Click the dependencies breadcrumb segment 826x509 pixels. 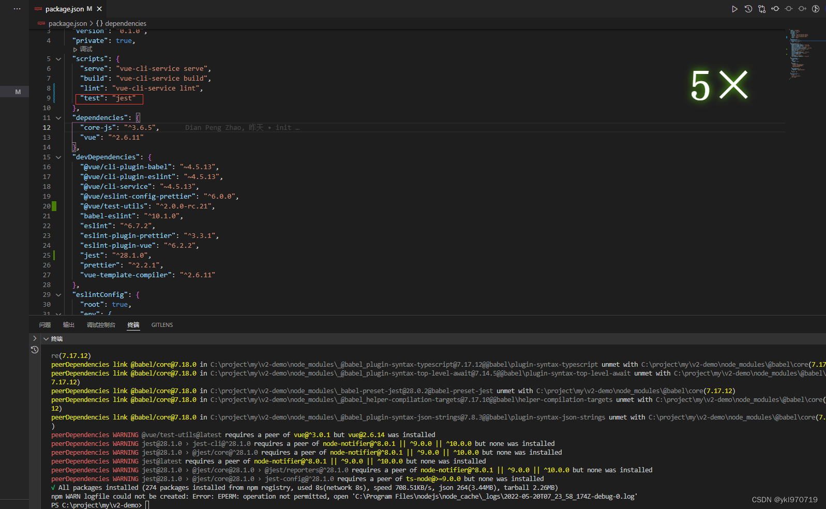pos(126,23)
